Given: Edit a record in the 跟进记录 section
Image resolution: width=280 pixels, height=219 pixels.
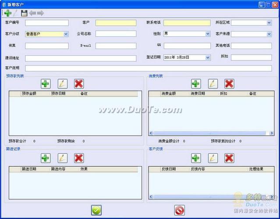Looking at the screenshot, I should tap(63, 158).
